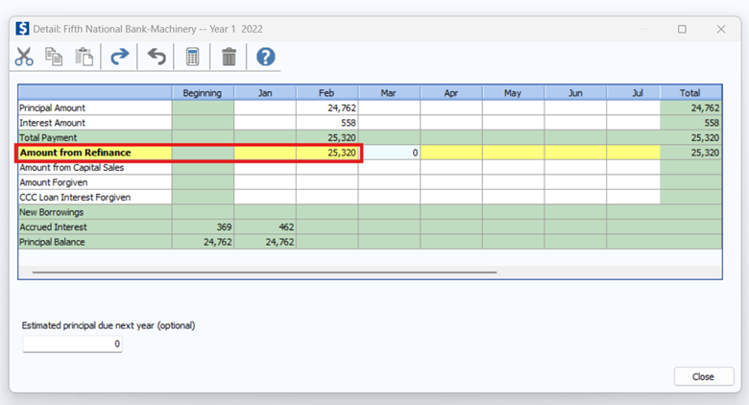Image resolution: width=749 pixels, height=405 pixels.
Task: Select the Accrued Interest row label
Action: click(x=95, y=226)
